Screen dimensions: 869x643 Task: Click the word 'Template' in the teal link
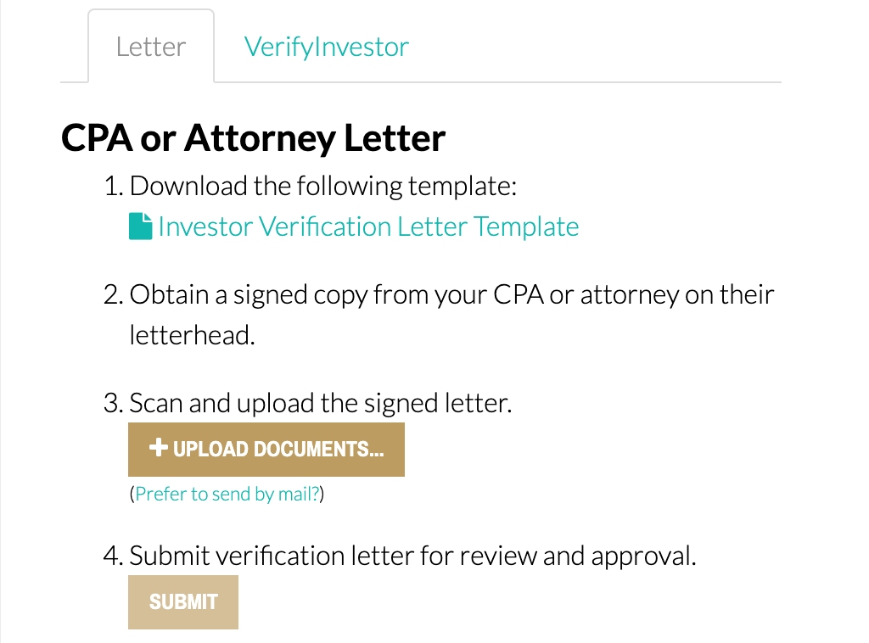pos(526,226)
